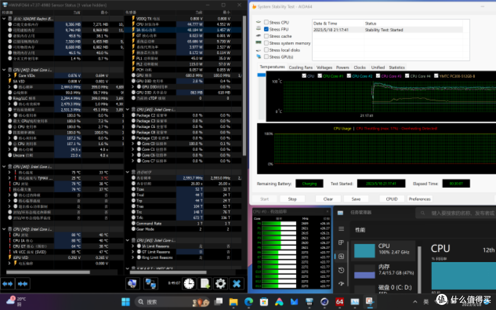Image resolution: width=496 pixels, height=310 pixels.
Task: Collapse first CPU [#0] Intel Core group in HWiNFO
Action: [4, 69]
